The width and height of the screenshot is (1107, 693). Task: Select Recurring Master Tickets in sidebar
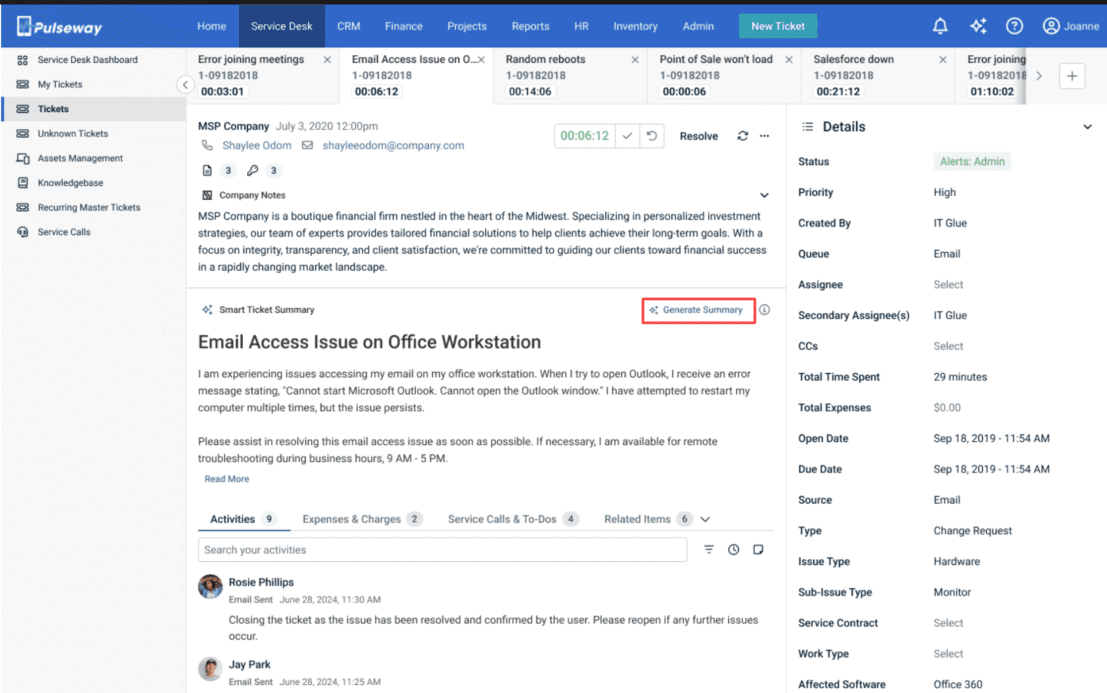(88, 207)
